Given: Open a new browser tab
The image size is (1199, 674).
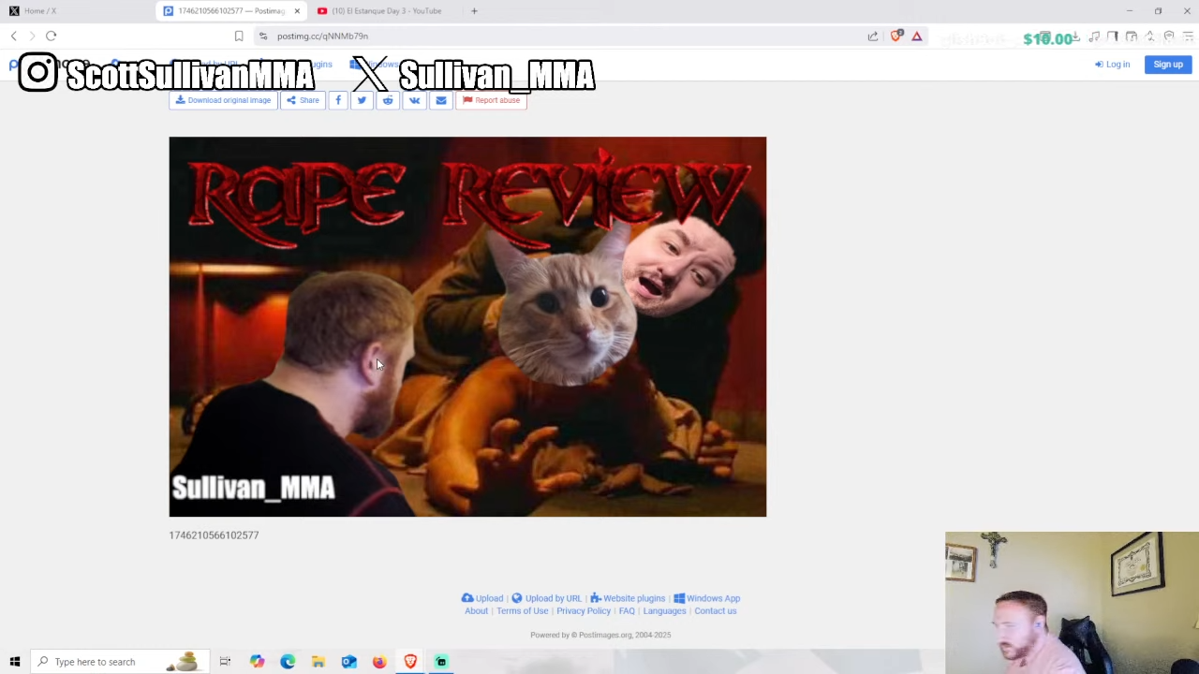Looking at the screenshot, I should click(474, 11).
